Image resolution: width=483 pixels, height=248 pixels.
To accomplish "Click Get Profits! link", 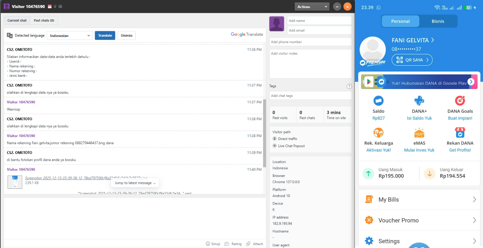I will 460,150.
